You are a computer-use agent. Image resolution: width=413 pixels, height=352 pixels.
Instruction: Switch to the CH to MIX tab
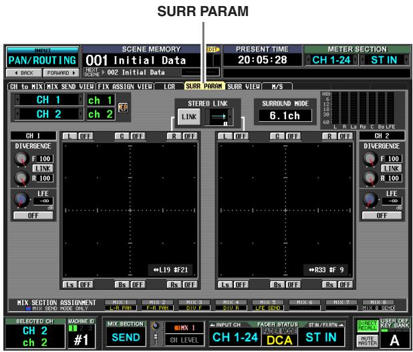pos(26,86)
